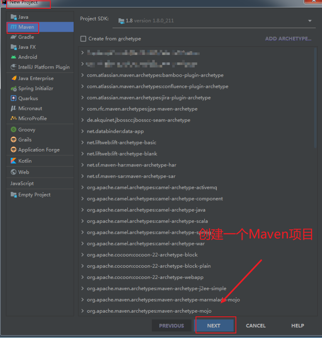Click the Spring Initializr leaf icon
The width and height of the screenshot is (322, 338).
point(14,88)
